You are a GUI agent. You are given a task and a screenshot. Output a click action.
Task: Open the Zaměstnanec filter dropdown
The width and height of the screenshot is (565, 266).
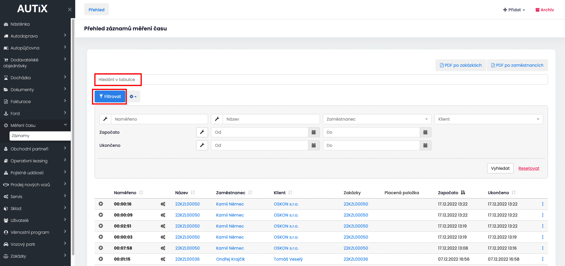[x=377, y=119]
